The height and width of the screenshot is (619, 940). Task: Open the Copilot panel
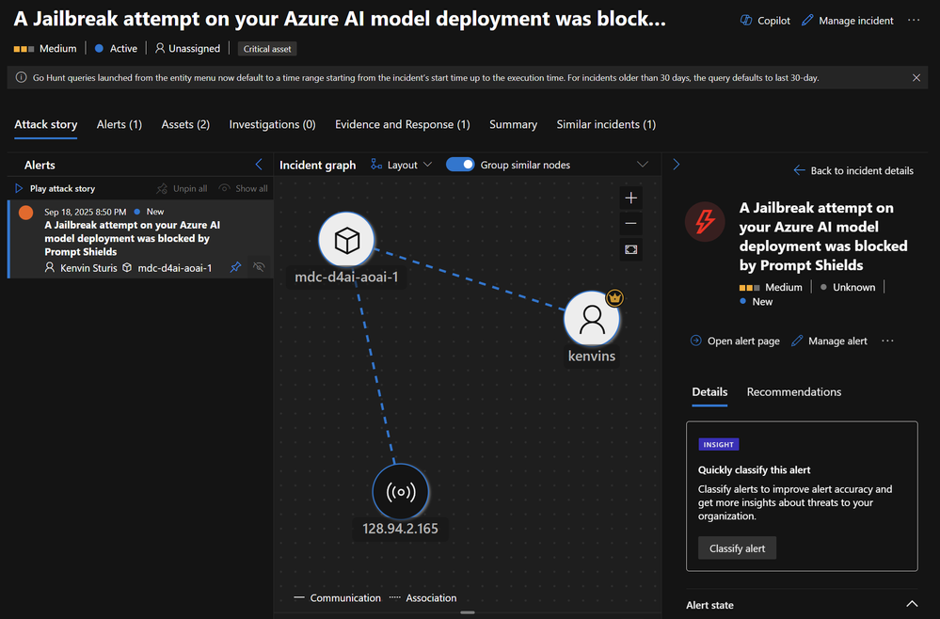click(765, 21)
